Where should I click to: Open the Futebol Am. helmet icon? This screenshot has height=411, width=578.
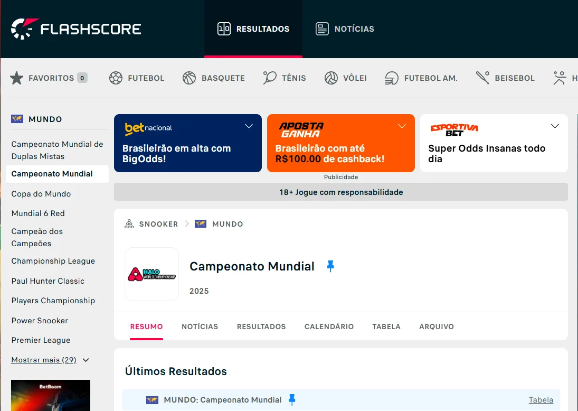(x=392, y=78)
